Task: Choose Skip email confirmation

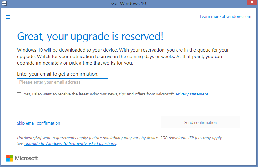Action: tap(39, 123)
